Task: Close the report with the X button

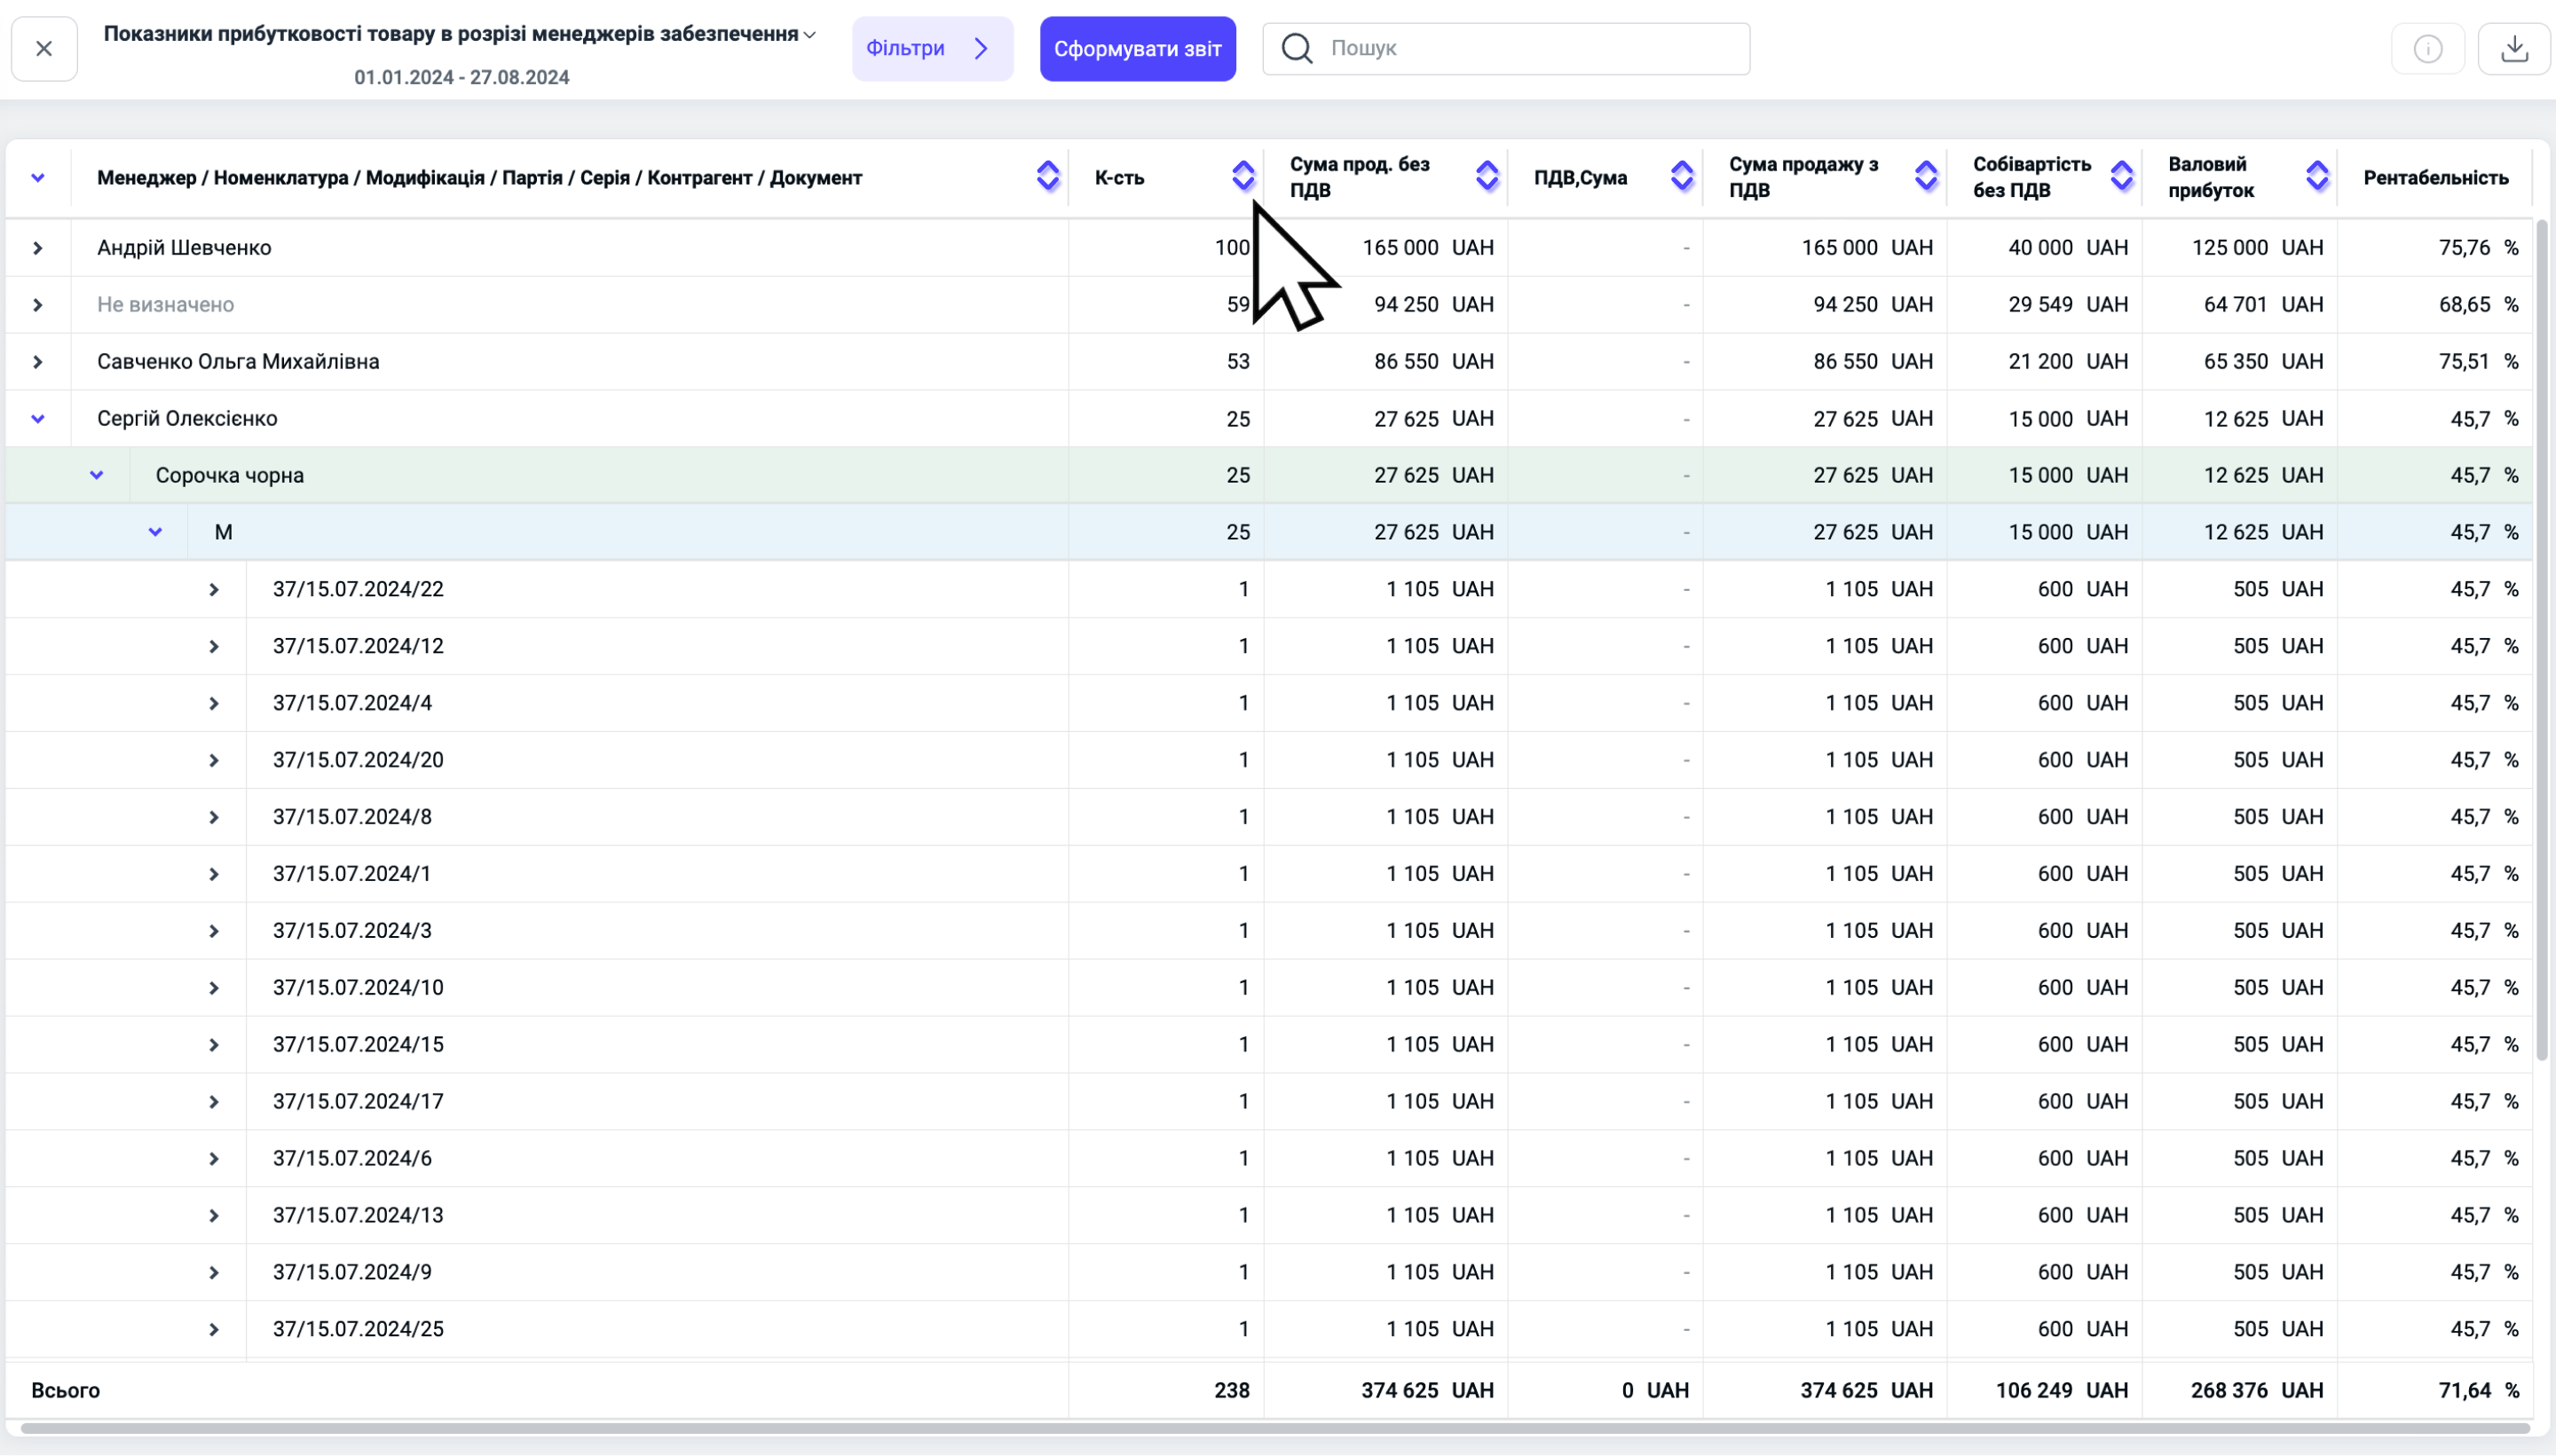Action: (44, 48)
